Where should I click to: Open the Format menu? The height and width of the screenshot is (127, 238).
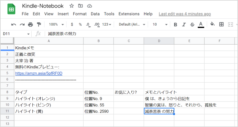point(80,14)
